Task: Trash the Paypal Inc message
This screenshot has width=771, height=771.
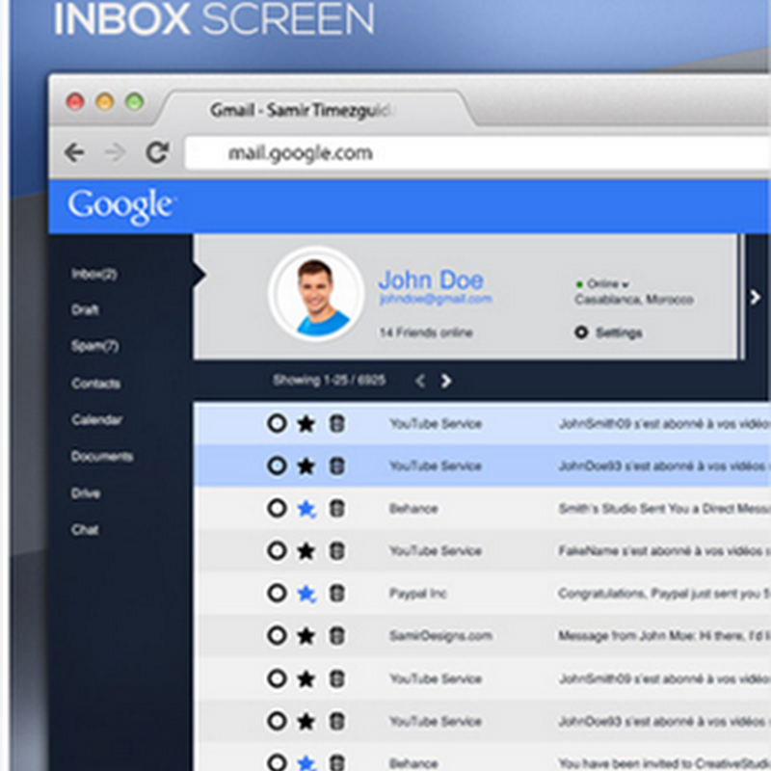Action: (336, 594)
